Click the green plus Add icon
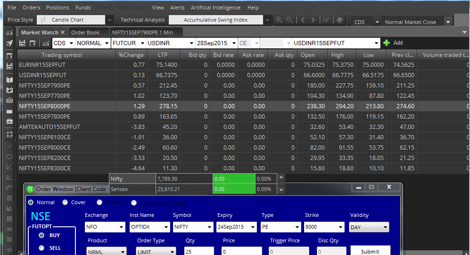 [387, 43]
